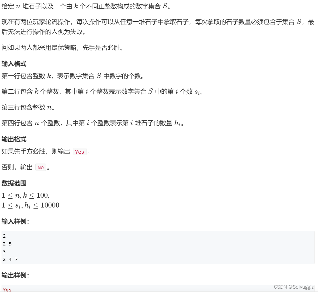
Task: Select the inline No code tag
Action: click(41, 167)
